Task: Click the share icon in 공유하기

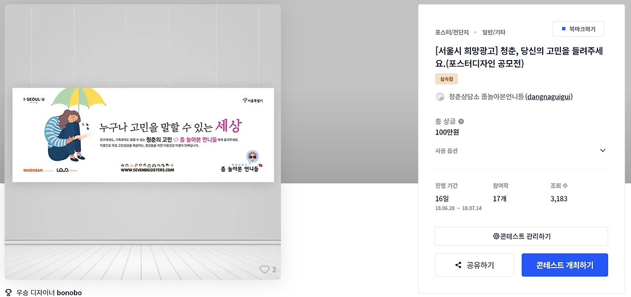Action: coord(458,265)
